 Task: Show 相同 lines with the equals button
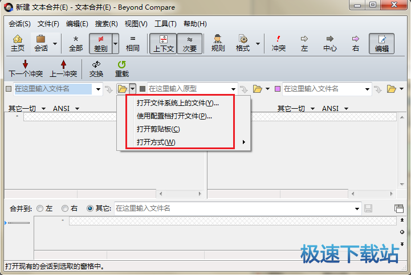(133, 43)
